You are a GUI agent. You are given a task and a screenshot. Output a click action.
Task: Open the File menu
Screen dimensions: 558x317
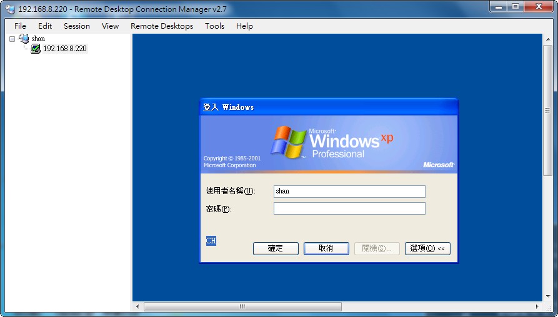[x=20, y=26]
